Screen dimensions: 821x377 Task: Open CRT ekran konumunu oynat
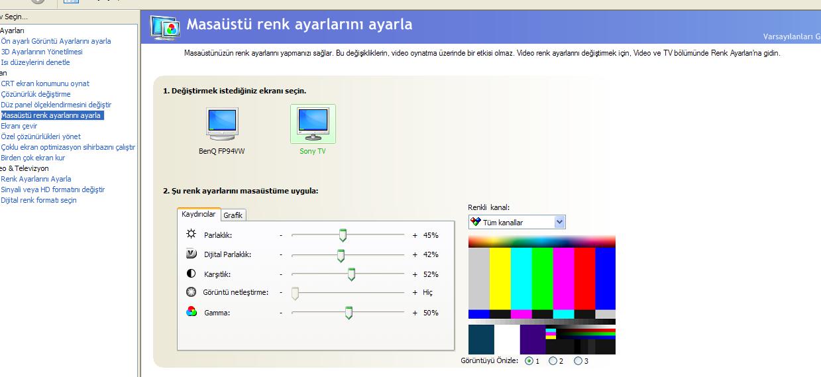[45, 83]
